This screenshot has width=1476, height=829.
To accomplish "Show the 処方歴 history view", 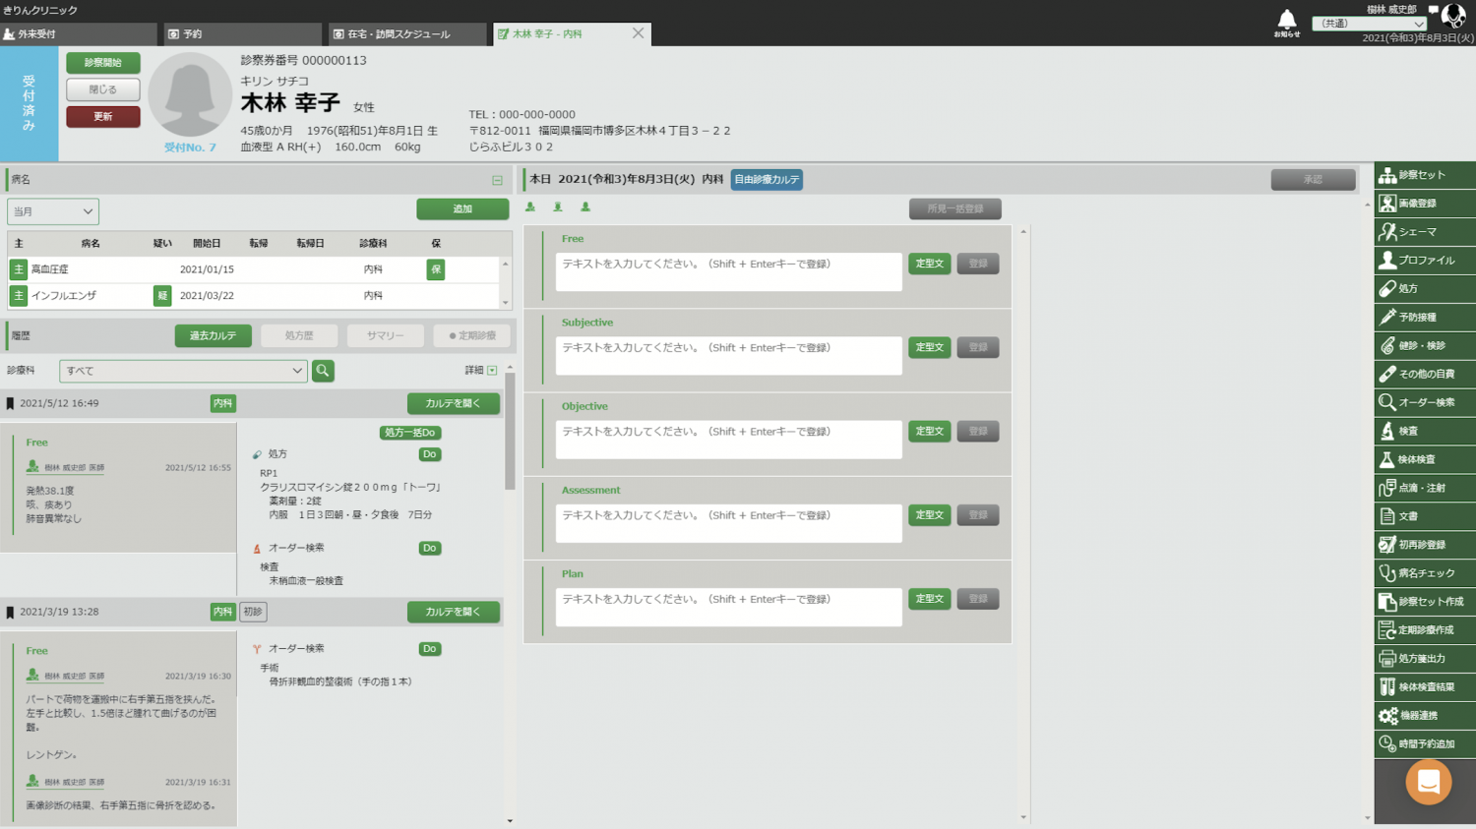I will click(x=299, y=336).
